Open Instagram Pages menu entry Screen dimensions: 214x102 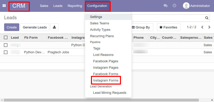(x=108, y=68)
